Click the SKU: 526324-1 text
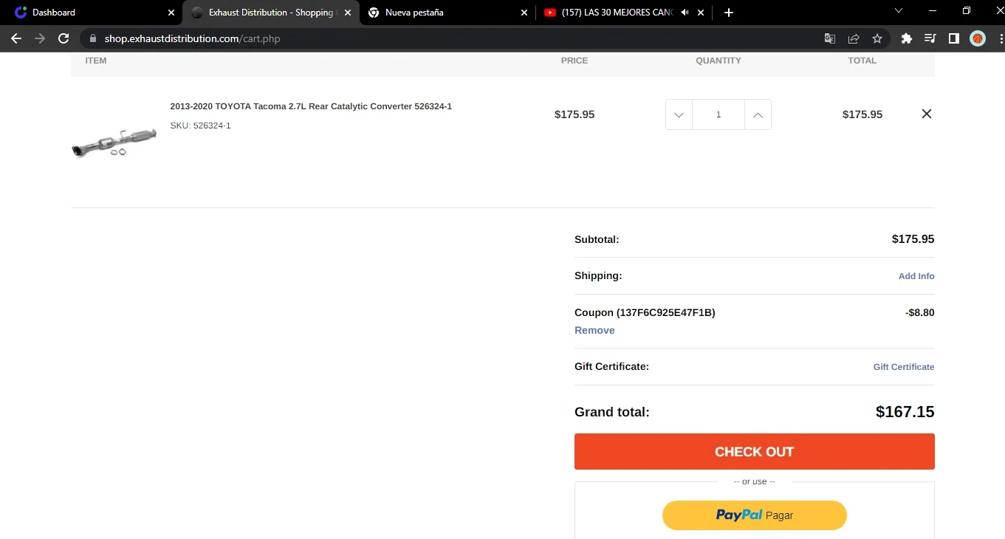This screenshot has width=1005, height=539. click(x=200, y=126)
